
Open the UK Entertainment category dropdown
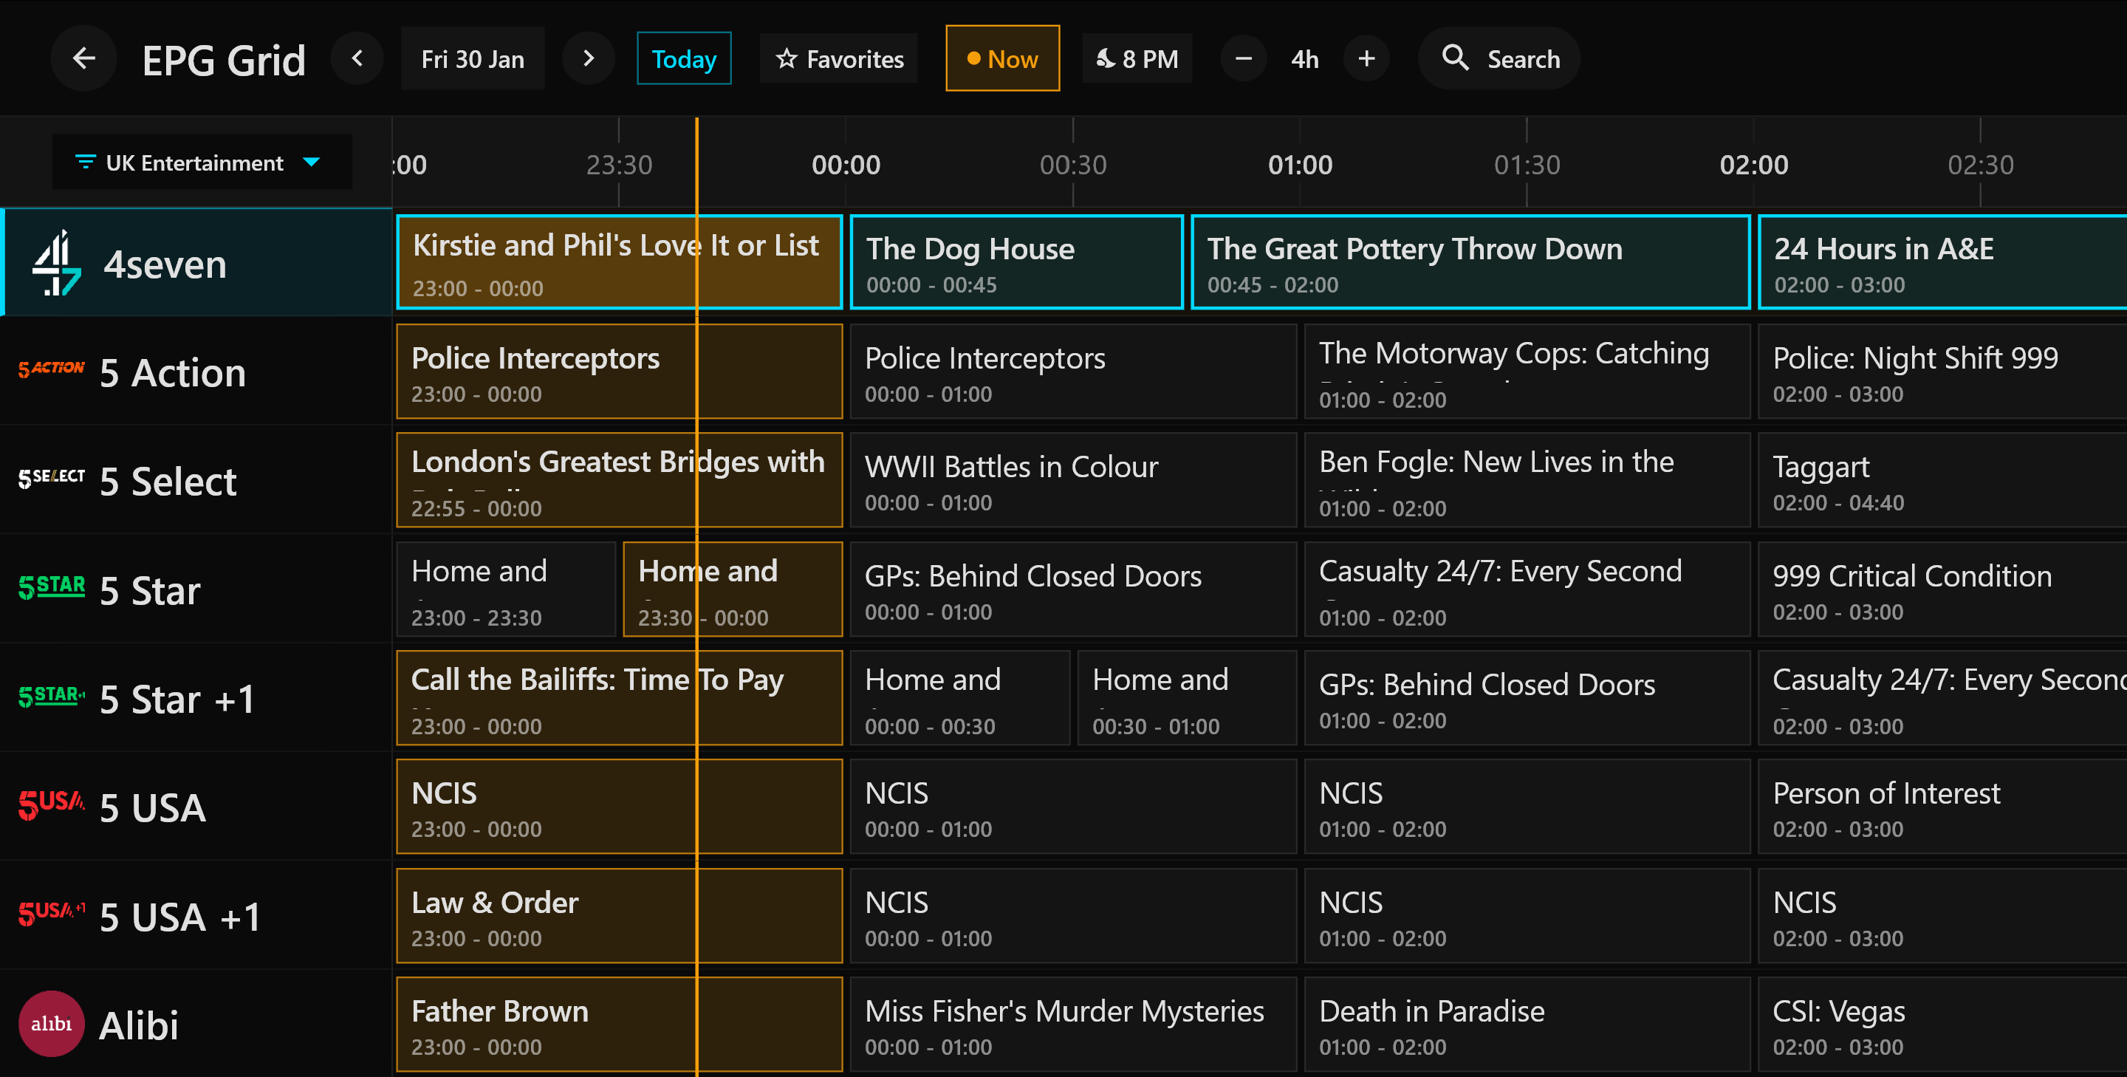click(x=201, y=162)
